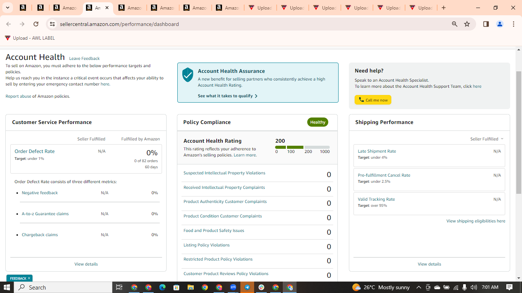Open Product Authenticity Customer Complaints
The height and width of the screenshot is (293, 522).
point(225,201)
